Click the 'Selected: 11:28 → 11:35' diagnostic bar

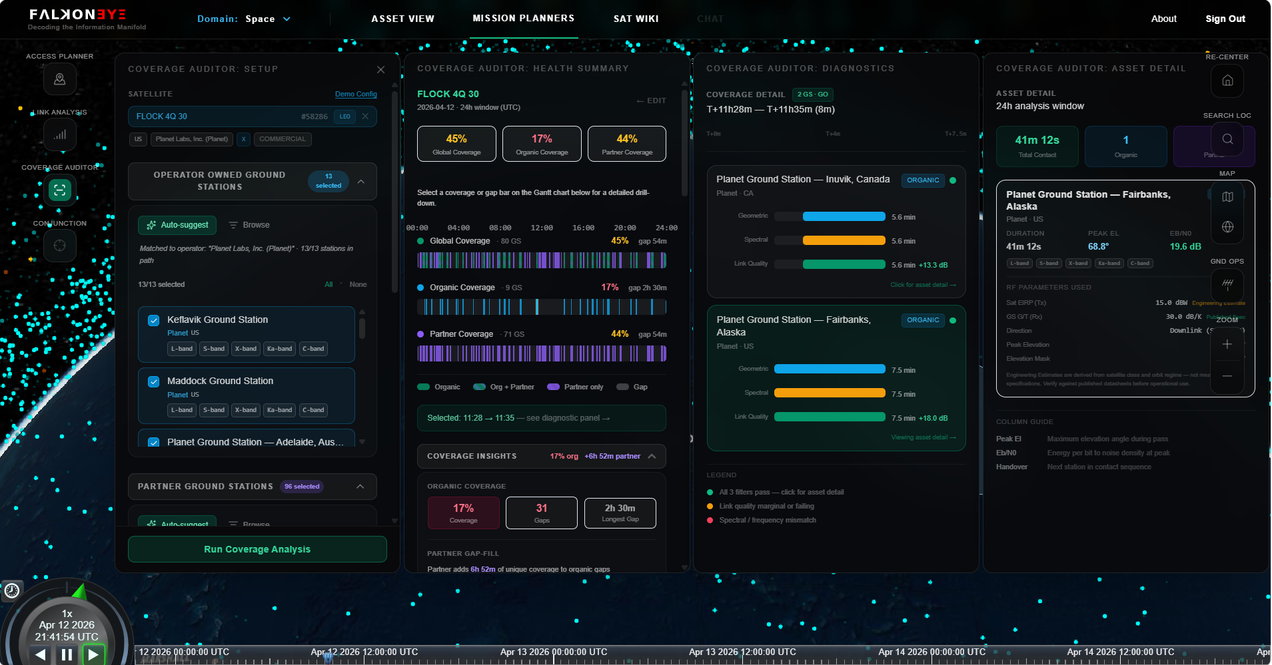pos(542,418)
